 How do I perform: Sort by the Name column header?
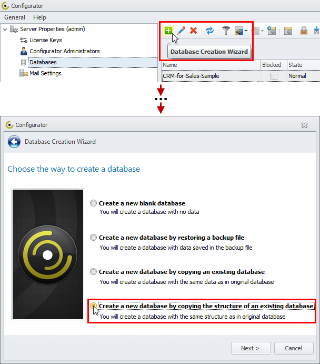(x=211, y=65)
